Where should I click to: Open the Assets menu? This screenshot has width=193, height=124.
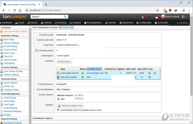[x=20, y=23]
